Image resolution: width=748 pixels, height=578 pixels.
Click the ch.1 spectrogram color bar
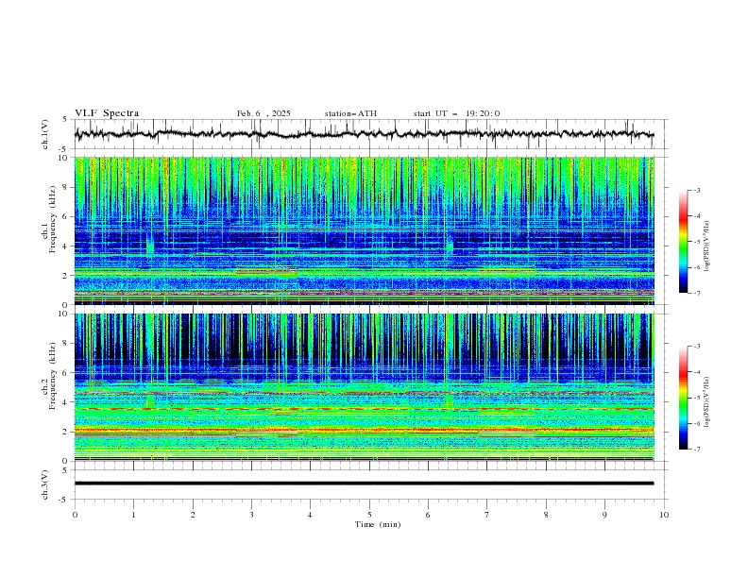684,242
